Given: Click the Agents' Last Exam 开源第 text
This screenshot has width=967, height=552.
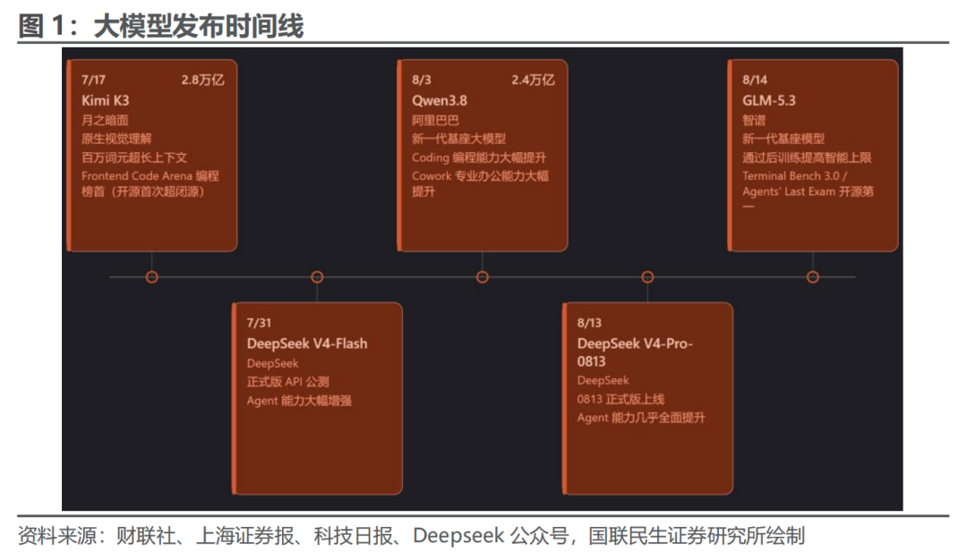Looking at the screenshot, I should pyautogui.click(x=808, y=191).
